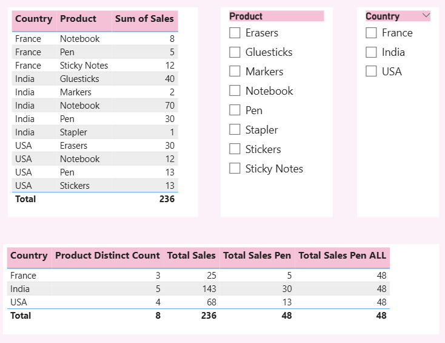The image size is (445, 343).
Task: Click the Product column header in top table
Action: tap(78, 19)
